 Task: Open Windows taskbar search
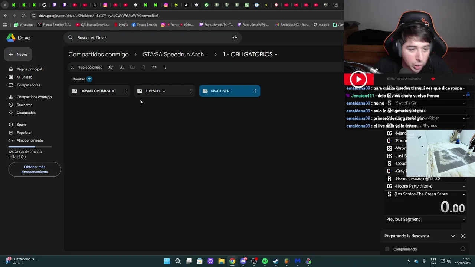point(178,261)
